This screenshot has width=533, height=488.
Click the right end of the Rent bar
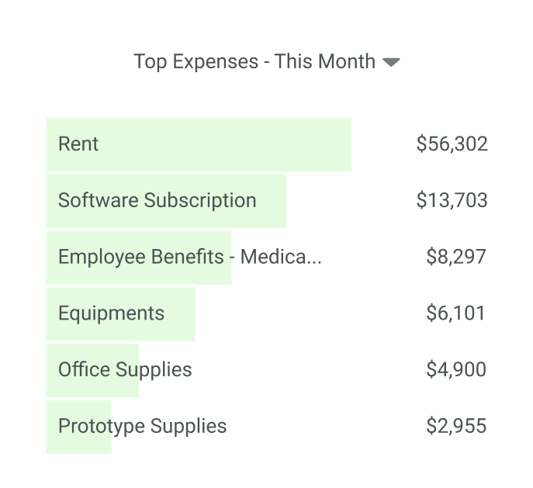tap(341, 144)
